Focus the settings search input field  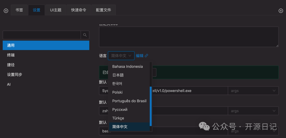pyautogui.click(x=42, y=35)
